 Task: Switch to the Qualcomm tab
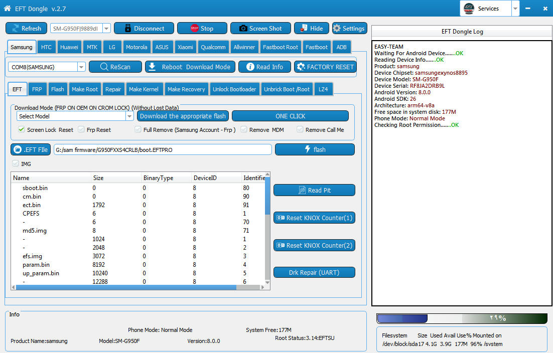(213, 47)
